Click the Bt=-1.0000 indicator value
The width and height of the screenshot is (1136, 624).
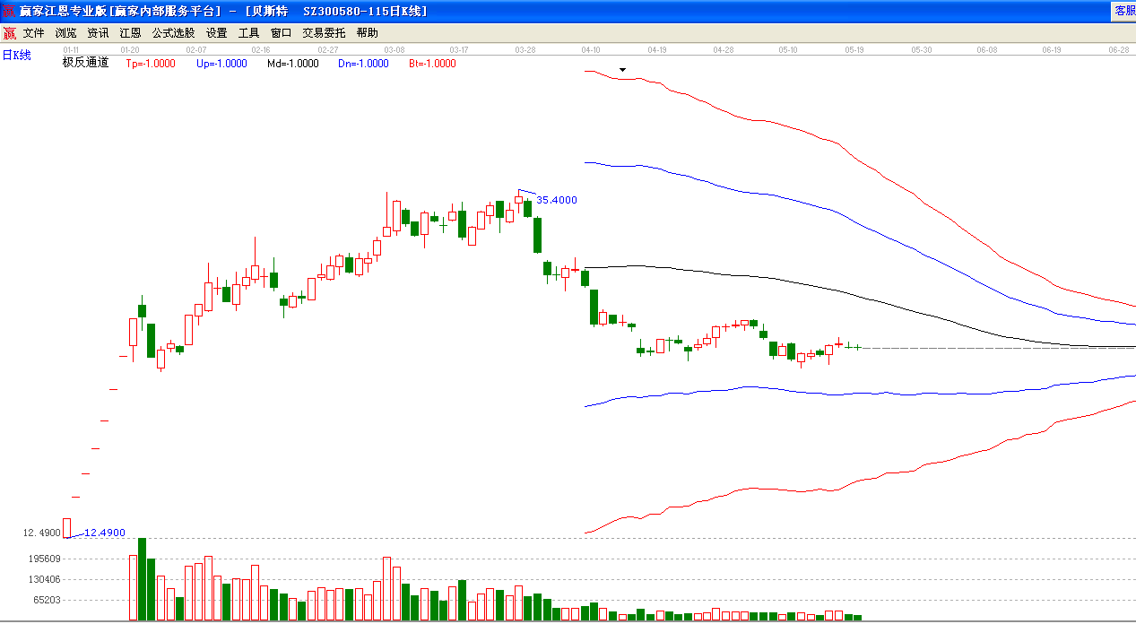coord(432,64)
